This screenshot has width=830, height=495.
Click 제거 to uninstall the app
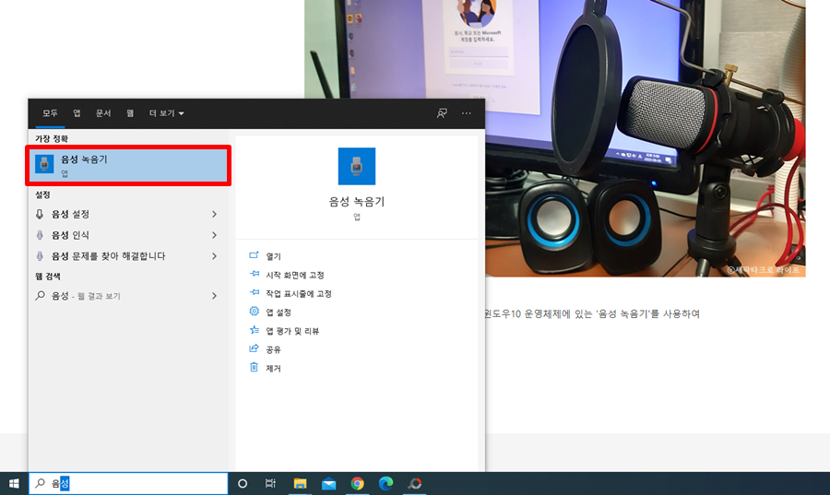(273, 369)
